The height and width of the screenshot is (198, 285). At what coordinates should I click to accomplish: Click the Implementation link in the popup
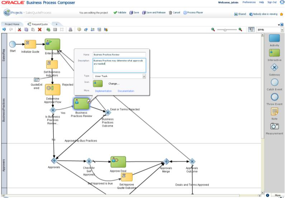click(103, 91)
